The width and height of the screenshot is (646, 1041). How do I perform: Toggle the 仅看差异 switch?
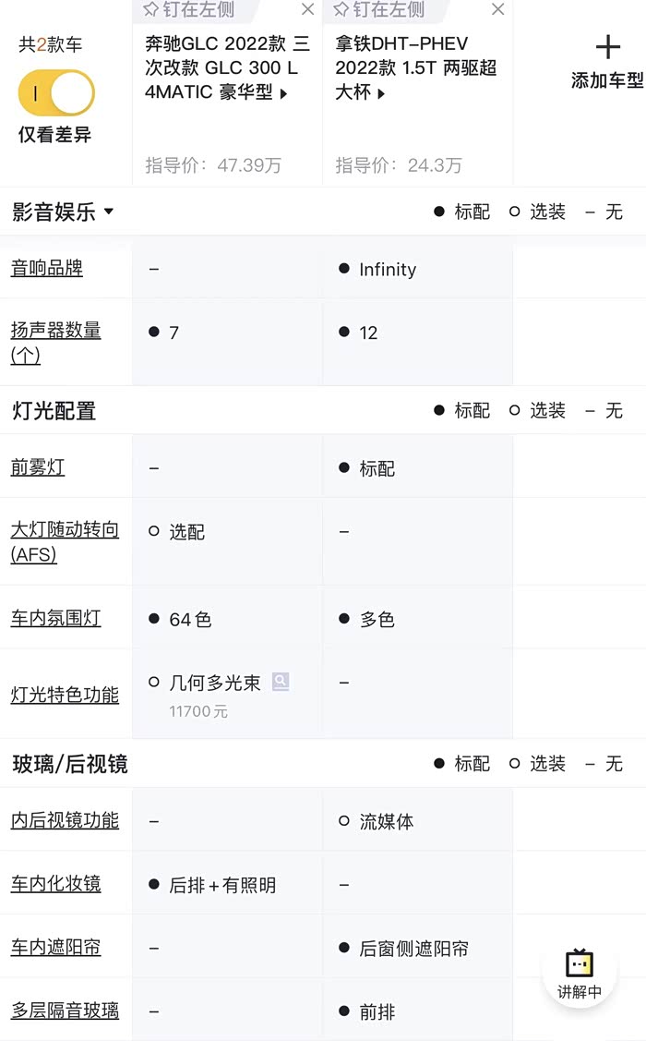(x=56, y=93)
